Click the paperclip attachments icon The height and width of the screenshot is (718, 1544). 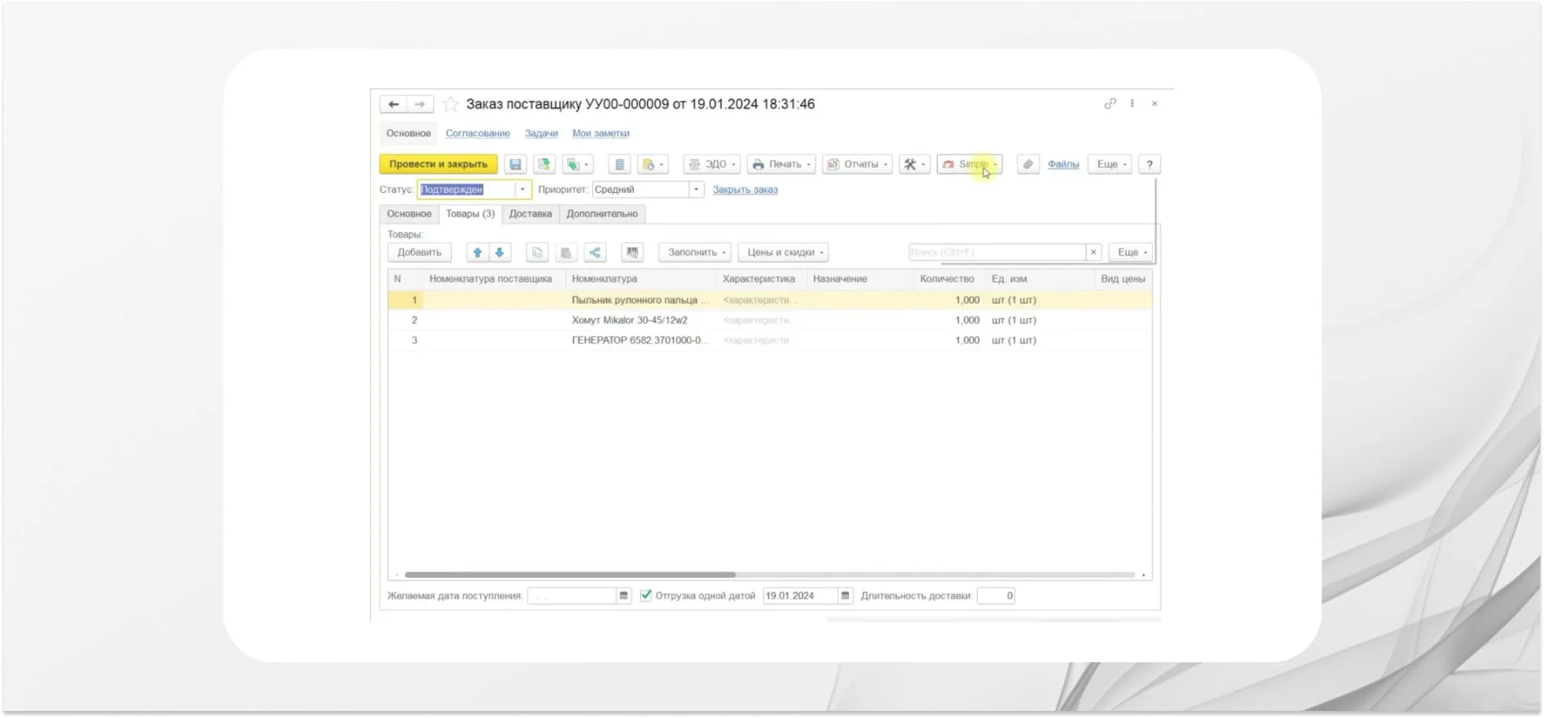tap(1028, 165)
